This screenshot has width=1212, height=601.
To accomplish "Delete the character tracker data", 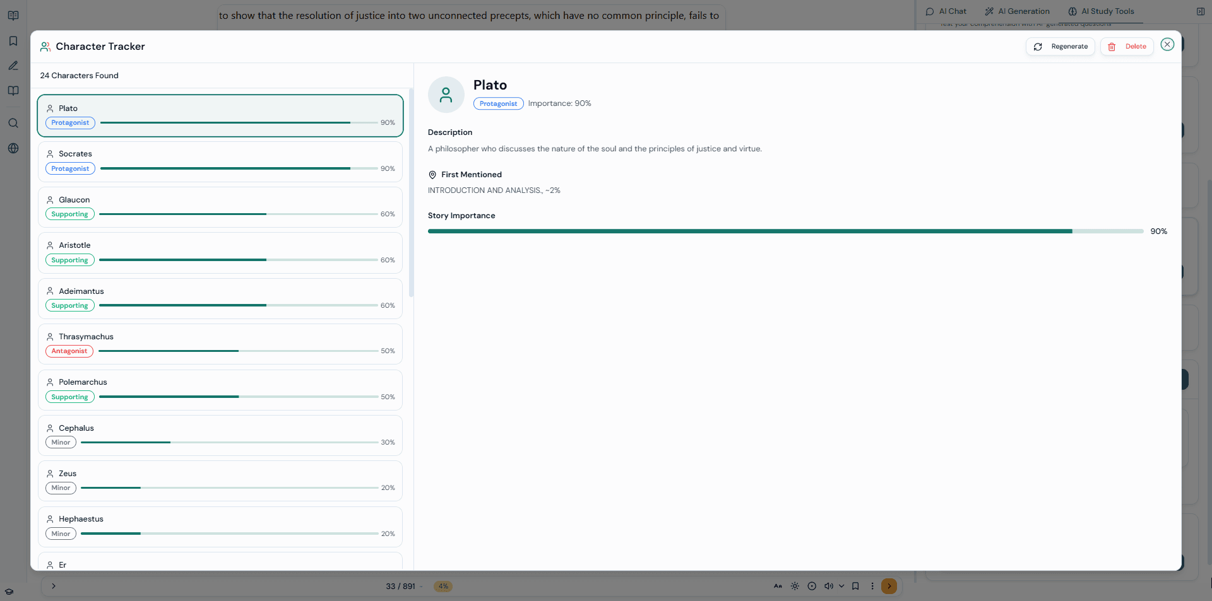I will [1127, 47].
